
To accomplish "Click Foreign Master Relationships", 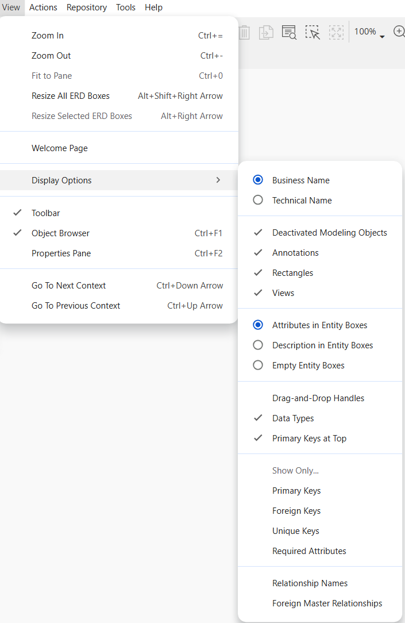I will pyautogui.click(x=327, y=603).
